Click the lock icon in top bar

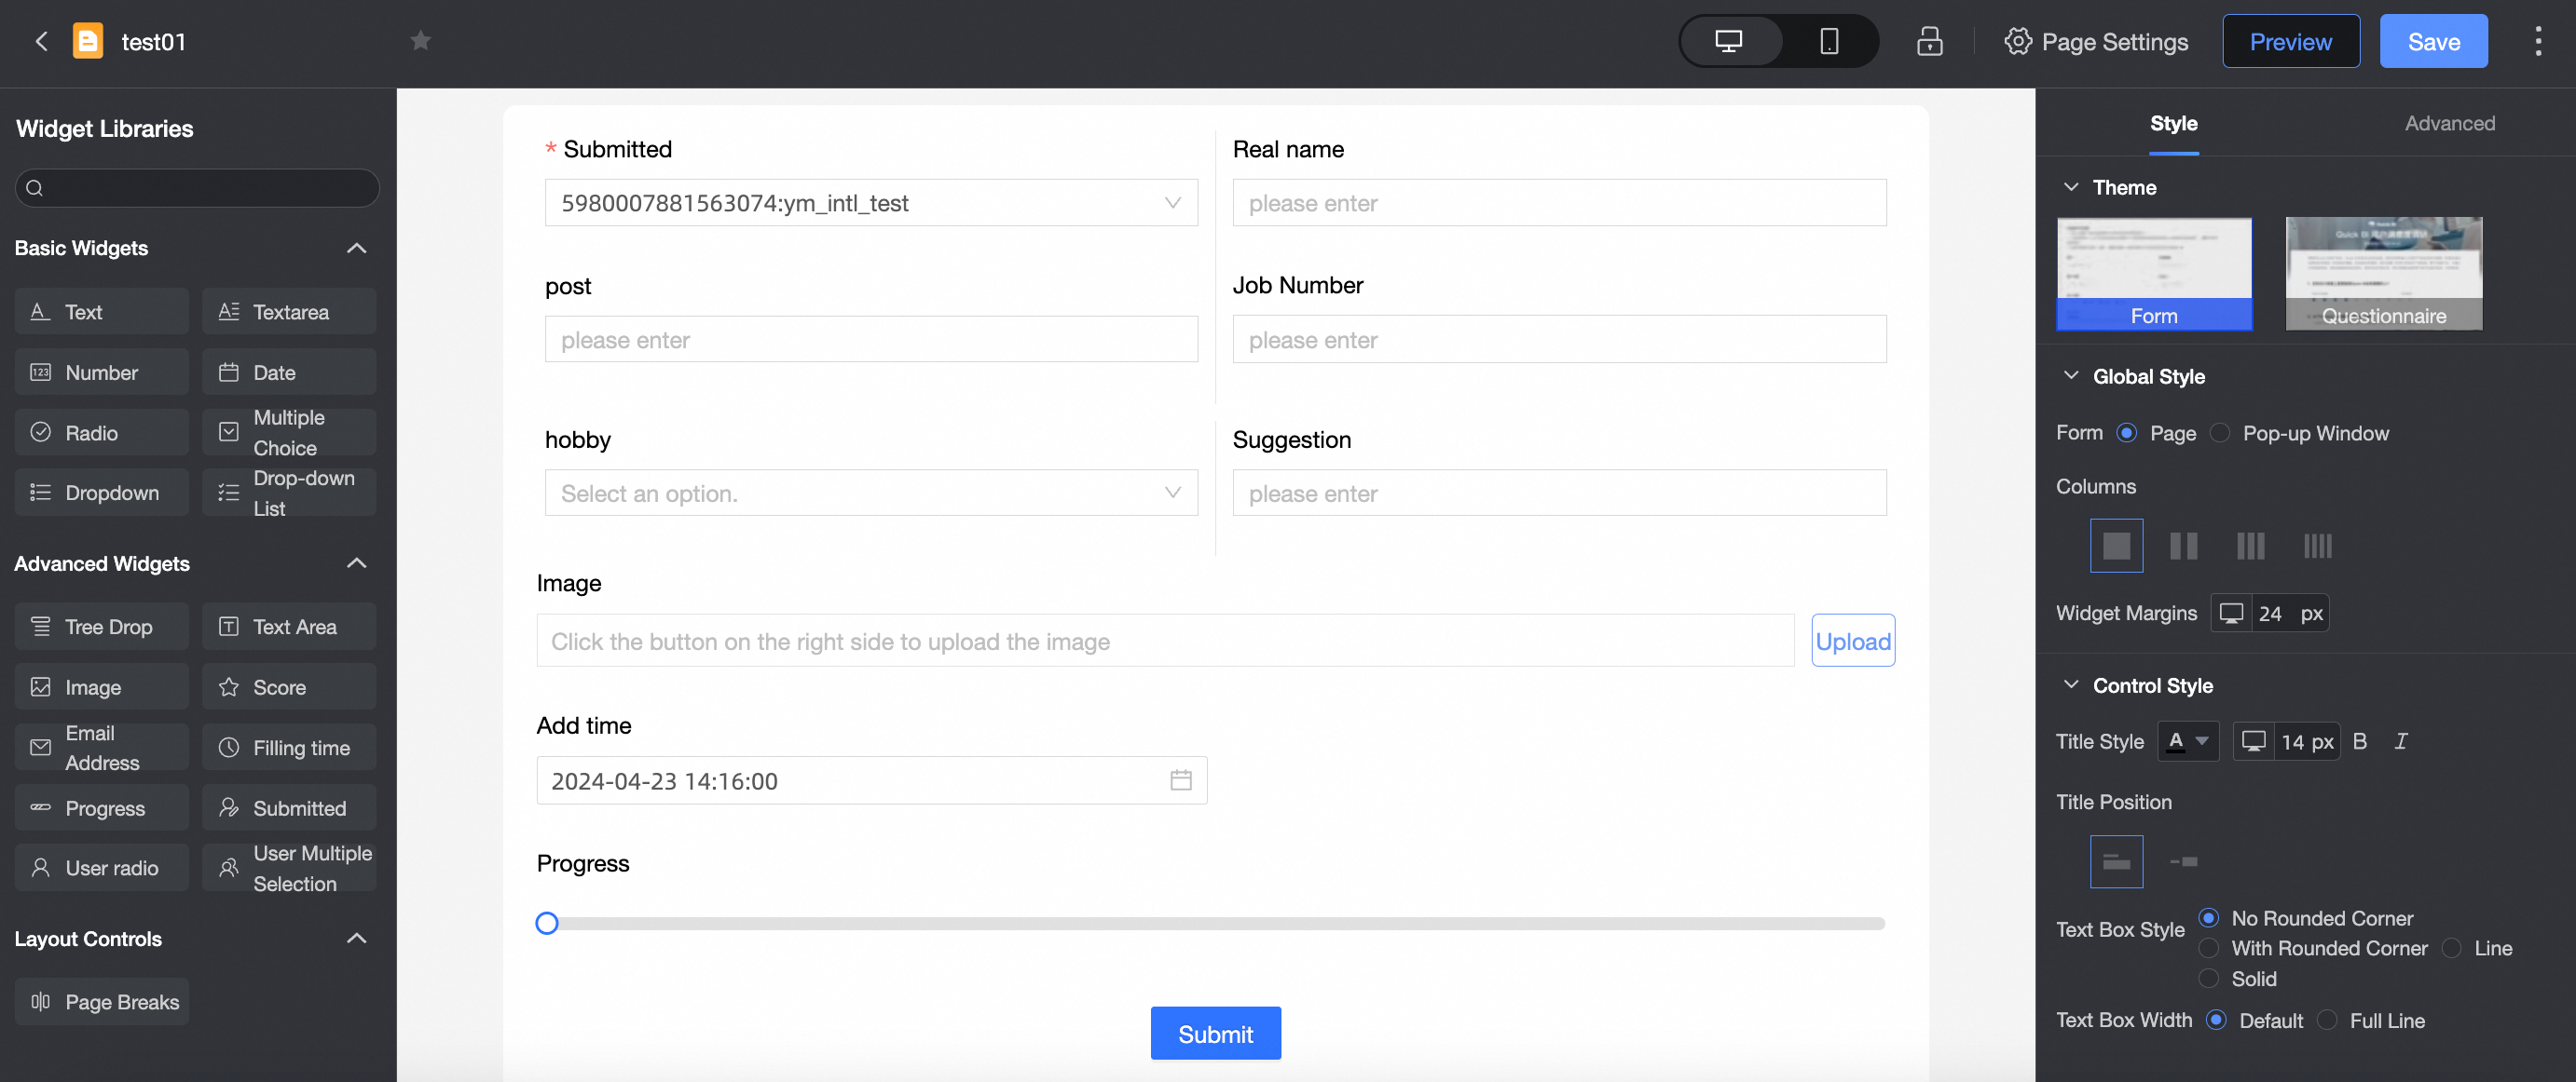[x=1929, y=41]
